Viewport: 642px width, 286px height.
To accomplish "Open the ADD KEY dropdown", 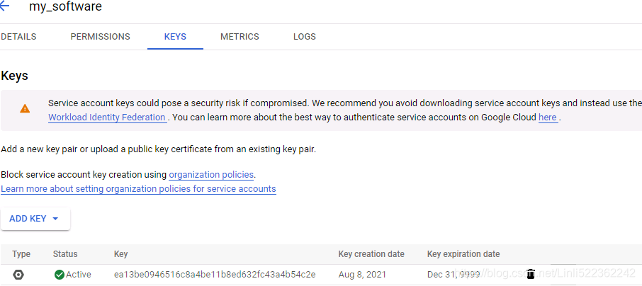I will [x=35, y=219].
